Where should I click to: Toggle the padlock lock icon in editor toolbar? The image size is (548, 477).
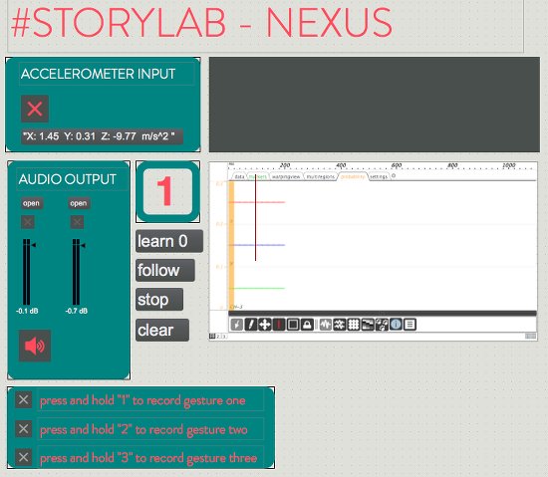(307, 325)
